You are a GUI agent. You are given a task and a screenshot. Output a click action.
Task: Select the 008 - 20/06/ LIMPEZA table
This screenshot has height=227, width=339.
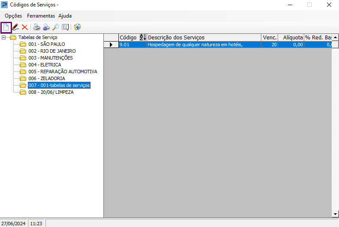tap(51, 92)
